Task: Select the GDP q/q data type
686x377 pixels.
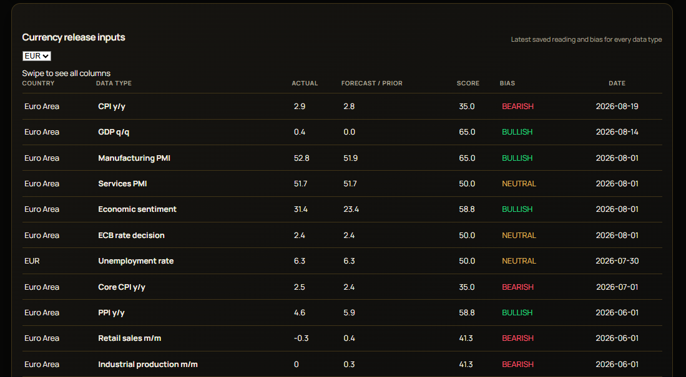Action: [x=114, y=132]
